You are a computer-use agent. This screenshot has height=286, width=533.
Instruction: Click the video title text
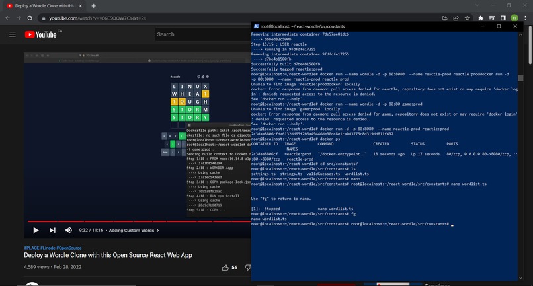pos(108,255)
